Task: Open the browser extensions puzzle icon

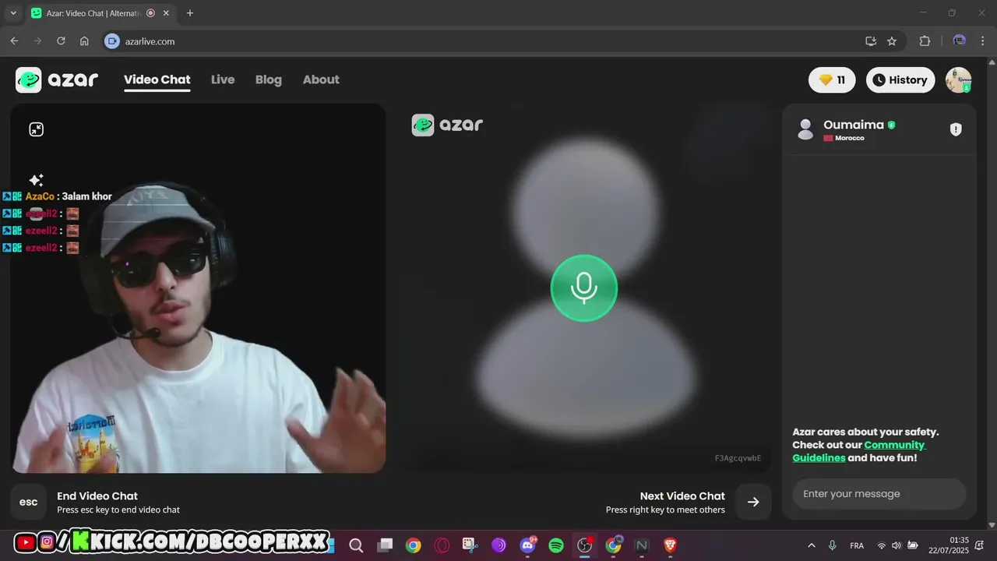Action: pos(925,41)
